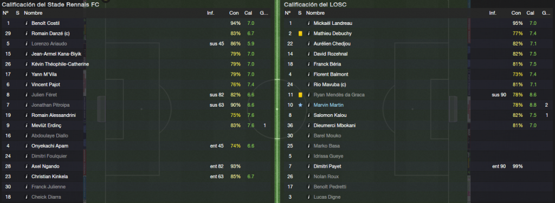The image size is (555, 203).
Task: Click star icon beside Marvin Martin
Action: [x=300, y=105]
